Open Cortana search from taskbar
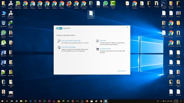 pyautogui.click(x=7, y=101)
